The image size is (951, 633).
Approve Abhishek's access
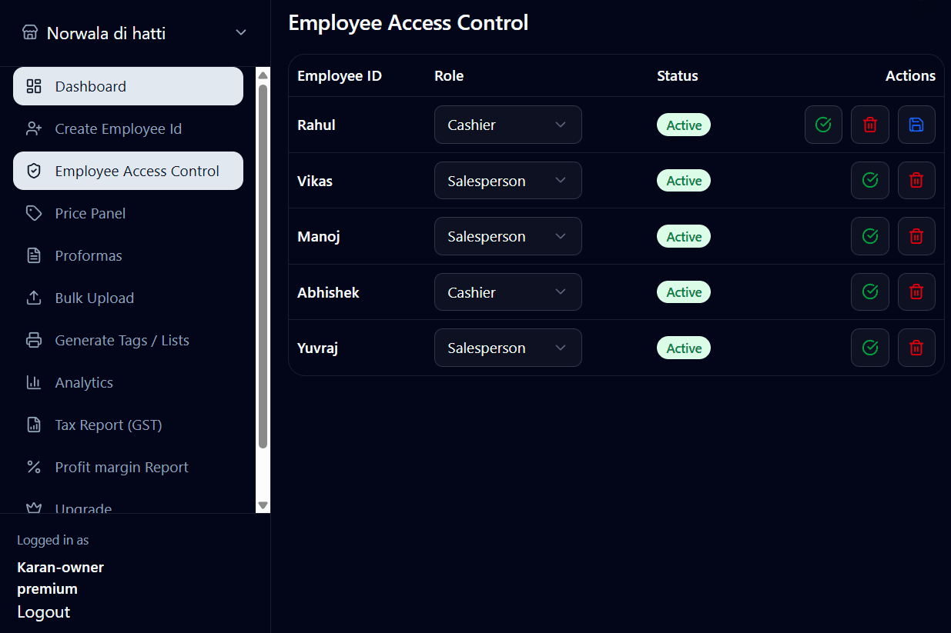click(870, 292)
